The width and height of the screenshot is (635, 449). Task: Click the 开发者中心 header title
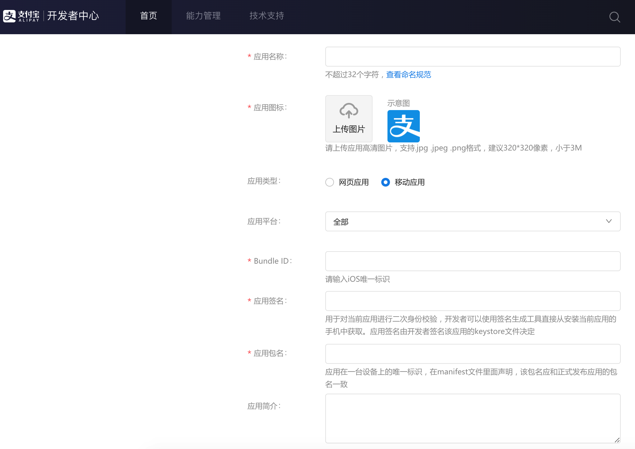coord(73,16)
